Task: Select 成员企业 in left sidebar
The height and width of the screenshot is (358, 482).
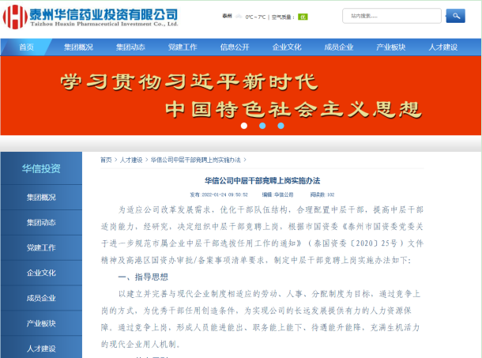Action: point(41,298)
